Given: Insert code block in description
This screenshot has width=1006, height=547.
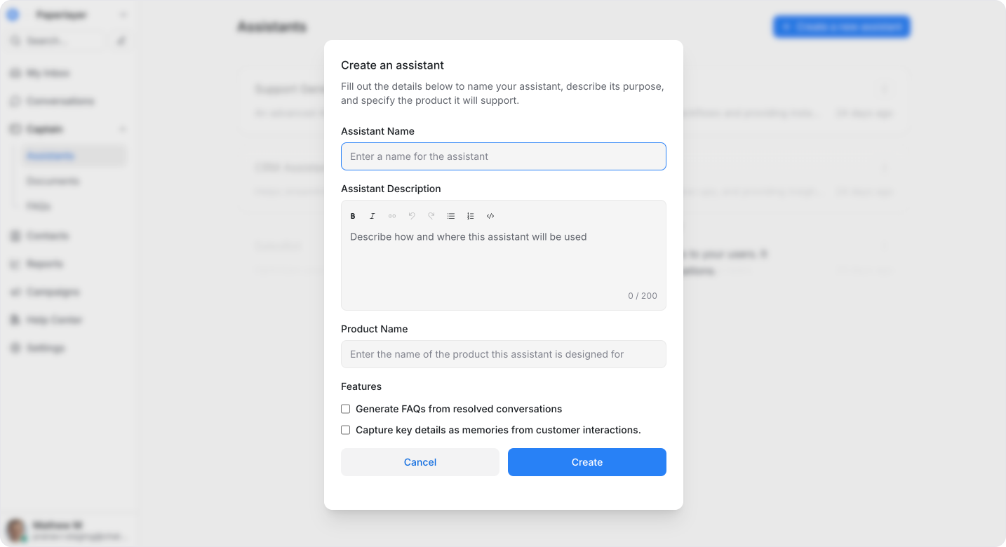Looking at the screenshot, I should 490,216.
